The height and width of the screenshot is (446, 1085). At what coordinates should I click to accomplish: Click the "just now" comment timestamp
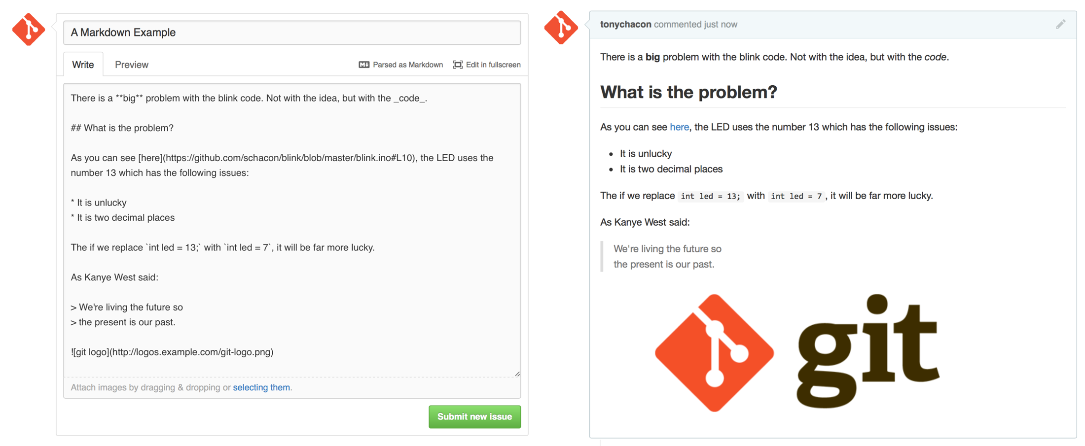point(721,24)
